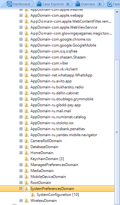Select AppDomain-ru.tcsbank.penalties item
The width and height of the screenshot is (120, 205).
coord(57,129)
